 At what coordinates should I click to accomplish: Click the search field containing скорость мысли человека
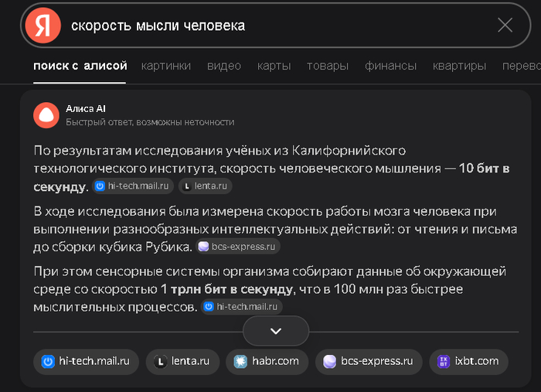tap(270, 26)
